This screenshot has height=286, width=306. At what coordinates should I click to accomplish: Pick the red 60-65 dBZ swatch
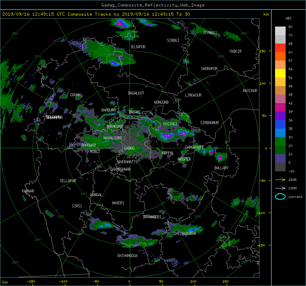[280, 48]
